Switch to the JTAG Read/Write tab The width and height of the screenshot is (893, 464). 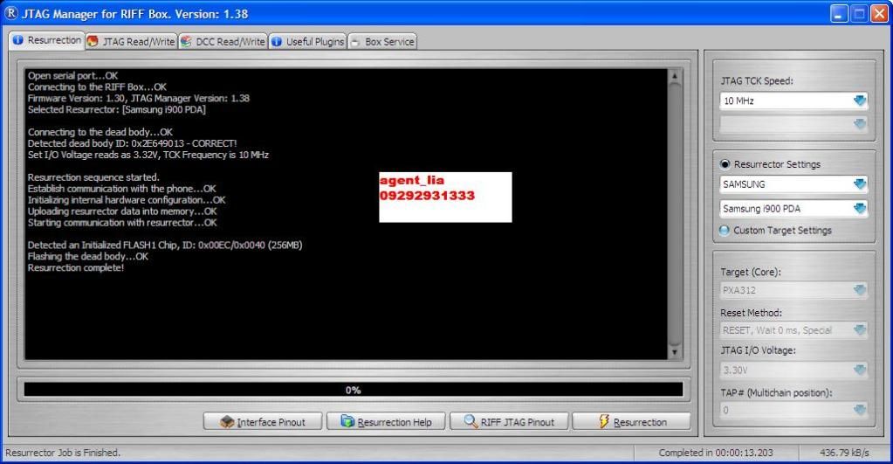click(132, 41)
